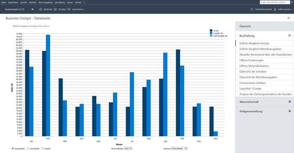Open the Extras menu
The width and height of the screenshot is (294, 153).
70,2
